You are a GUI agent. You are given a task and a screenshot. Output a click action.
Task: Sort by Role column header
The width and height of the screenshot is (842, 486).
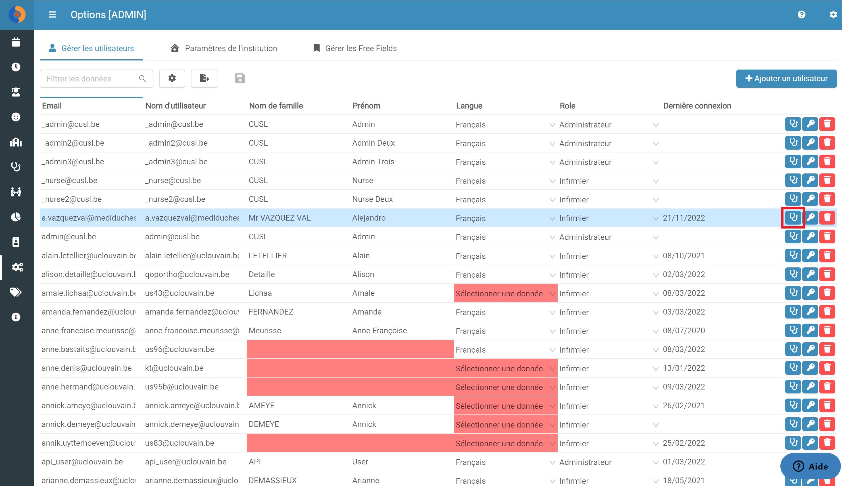pyautogui.click(x=568, y=106)
